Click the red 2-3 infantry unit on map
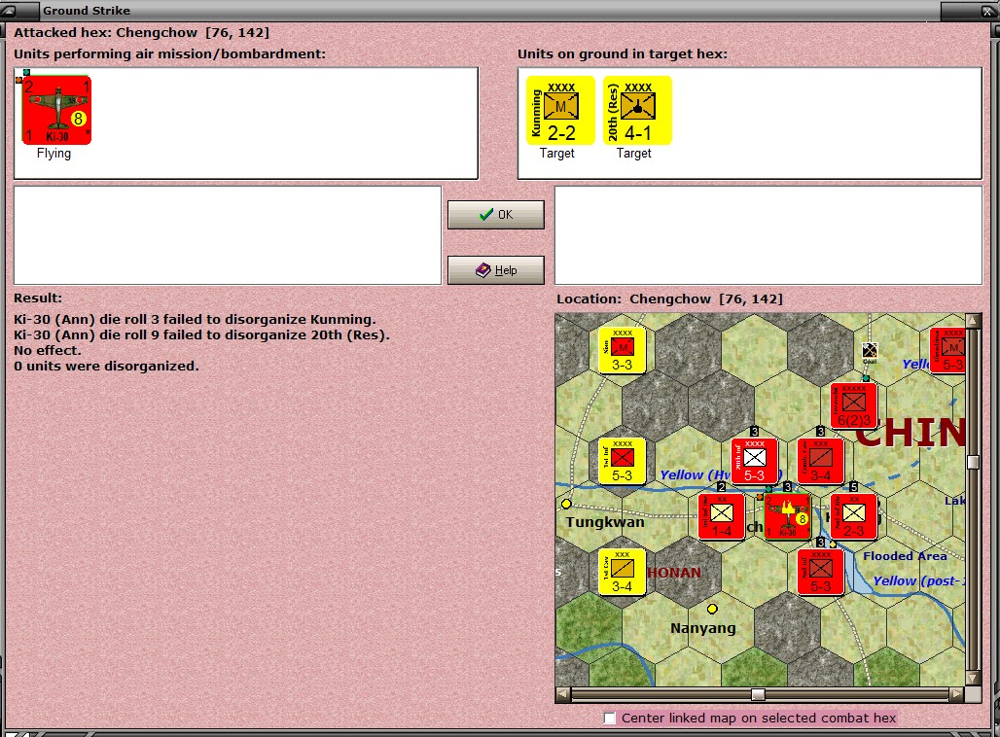The width and height of the screenshot is (1000, 737). [x=853, y=516]
